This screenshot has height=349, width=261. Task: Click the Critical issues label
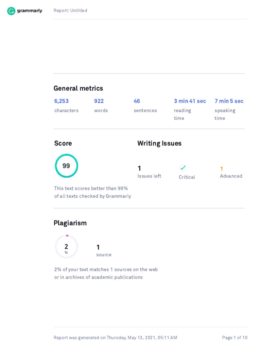187,177
